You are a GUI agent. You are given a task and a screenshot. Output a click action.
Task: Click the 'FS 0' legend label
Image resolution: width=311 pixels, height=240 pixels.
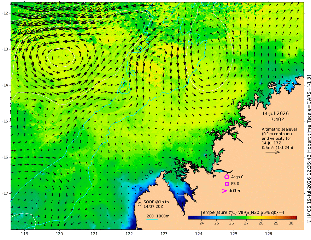coord(235,184)
